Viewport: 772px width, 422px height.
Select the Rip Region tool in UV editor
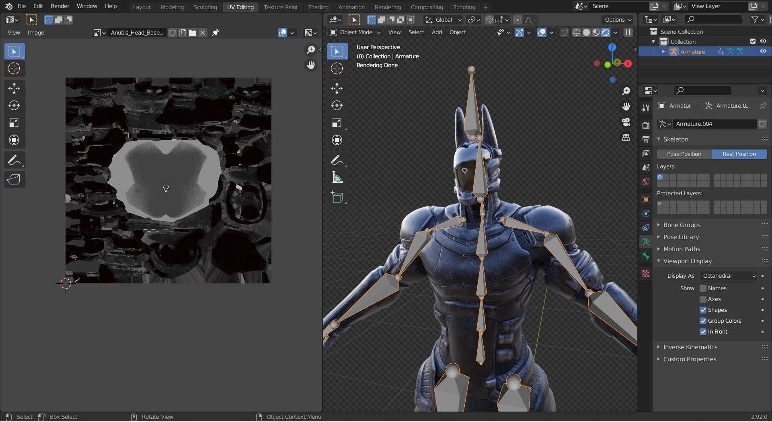point(14,179)
